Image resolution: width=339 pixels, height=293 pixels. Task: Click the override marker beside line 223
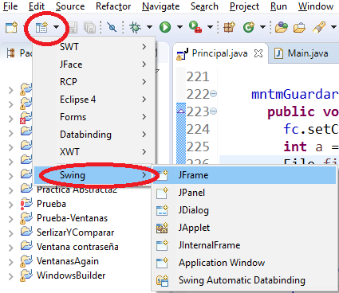[x=181, y=111]
